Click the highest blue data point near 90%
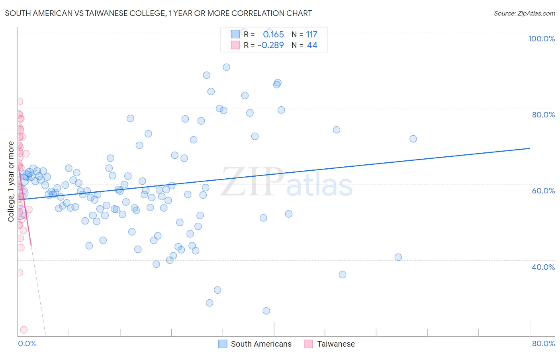The width and height of the screenshot is (560, 355). click(226, 67)
